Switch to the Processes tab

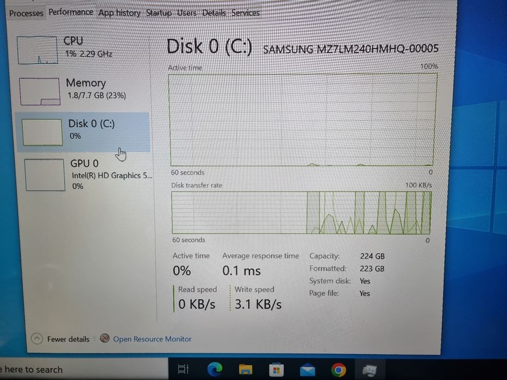pos(26,13)
